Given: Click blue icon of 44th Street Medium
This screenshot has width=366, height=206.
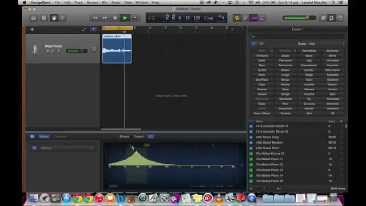Looking at the screenshot, I should pyautogui.click(x=251, y=142).
